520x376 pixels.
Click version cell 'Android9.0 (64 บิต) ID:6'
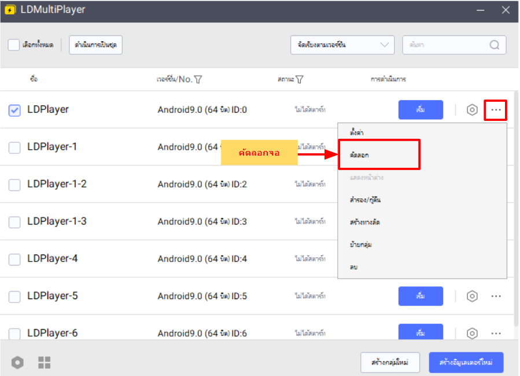(x=202, y=333)
